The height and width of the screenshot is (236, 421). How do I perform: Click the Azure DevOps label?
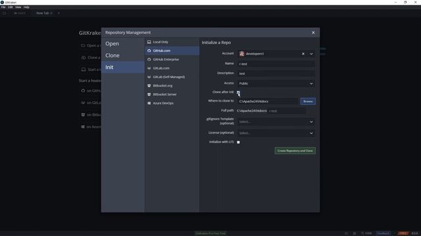[163, 103]
